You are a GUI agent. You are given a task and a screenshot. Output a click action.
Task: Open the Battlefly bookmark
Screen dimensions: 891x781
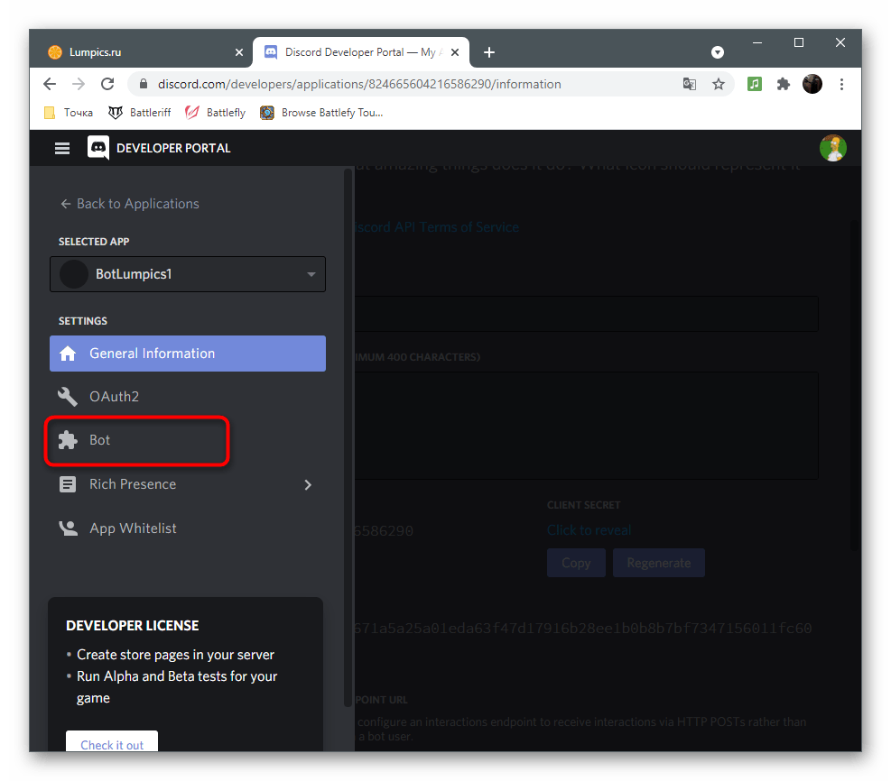pos(216,113)
